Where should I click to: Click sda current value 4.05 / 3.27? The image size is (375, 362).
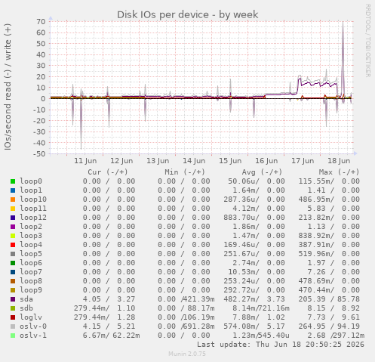109,299
